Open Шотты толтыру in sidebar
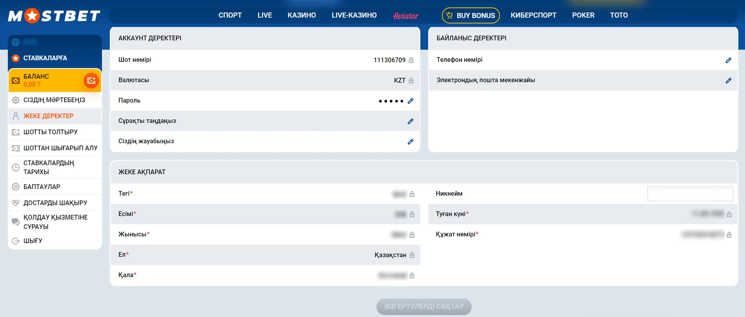 pos(51,132)
